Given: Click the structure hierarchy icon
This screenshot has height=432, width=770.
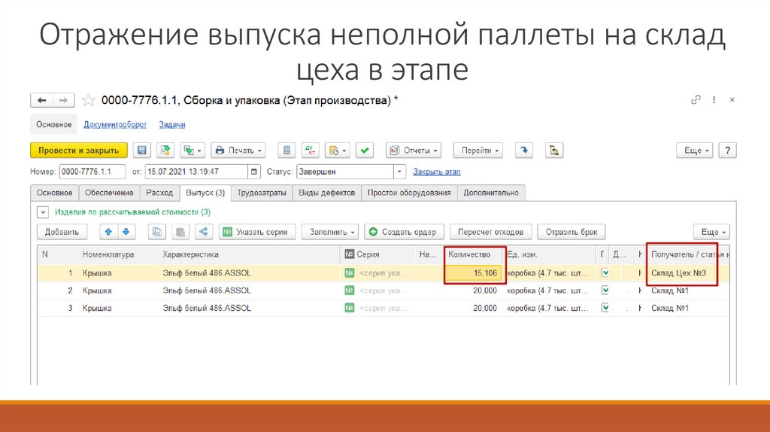Looking at the screenshot, I should [554, 151].
